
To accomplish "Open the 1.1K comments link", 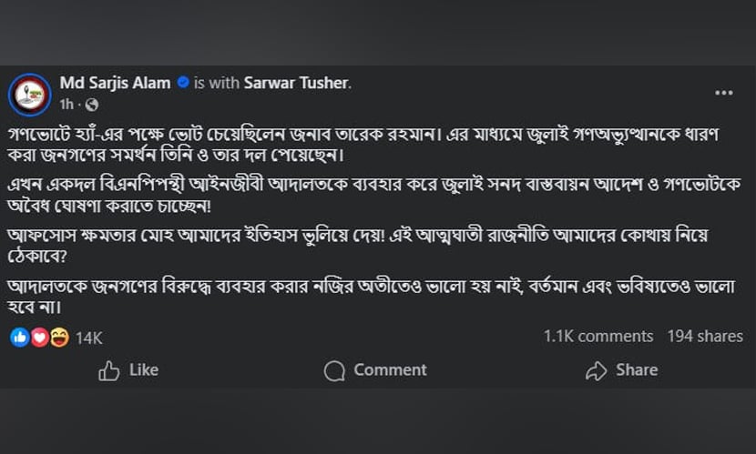I will pyautogui.click(x=598, y=336).
